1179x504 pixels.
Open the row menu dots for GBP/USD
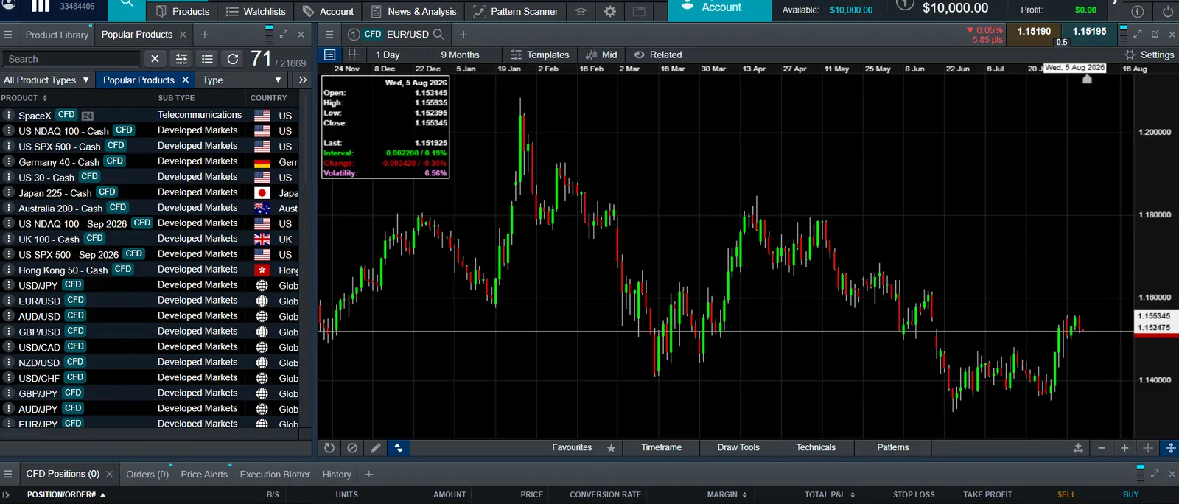pyautogui.click(x=8, y=332)
